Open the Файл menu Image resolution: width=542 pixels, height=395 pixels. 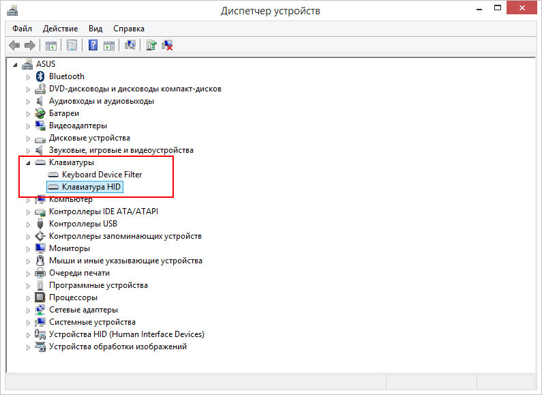tap(22, 29)
